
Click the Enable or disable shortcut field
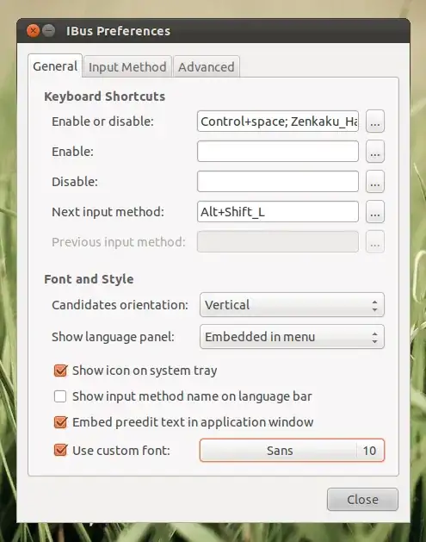[x=278, y=121]
